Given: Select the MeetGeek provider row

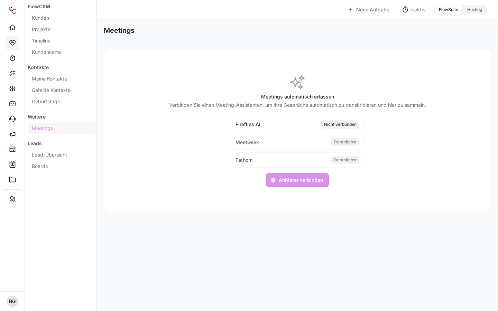Looking at the screenshot, I should [297, 142].
